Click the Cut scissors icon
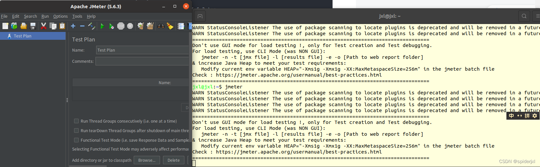Screen dimensions: 540x167 tap(43, 26)
